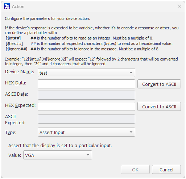Screen dimensions: 186x179
Task: Click the HEX Data label
Action: pyautogui.click(x=16, y=83)
